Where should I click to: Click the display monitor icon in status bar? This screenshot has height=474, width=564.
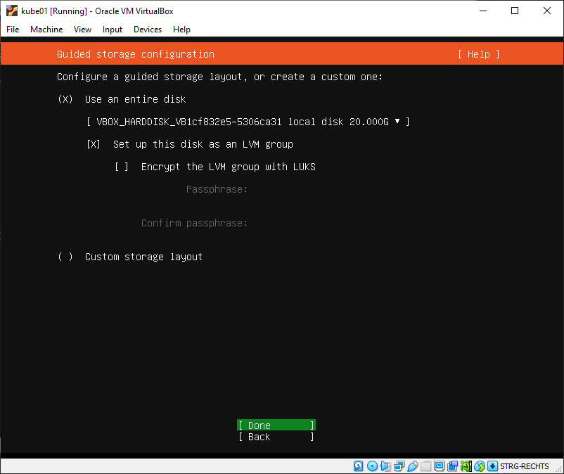tap(440, 466)
